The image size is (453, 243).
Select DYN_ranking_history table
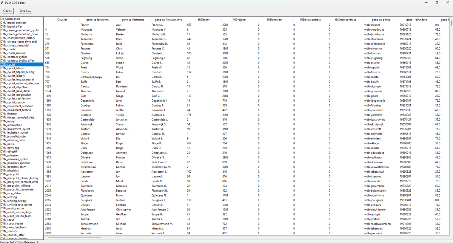[x=14, y=200]
